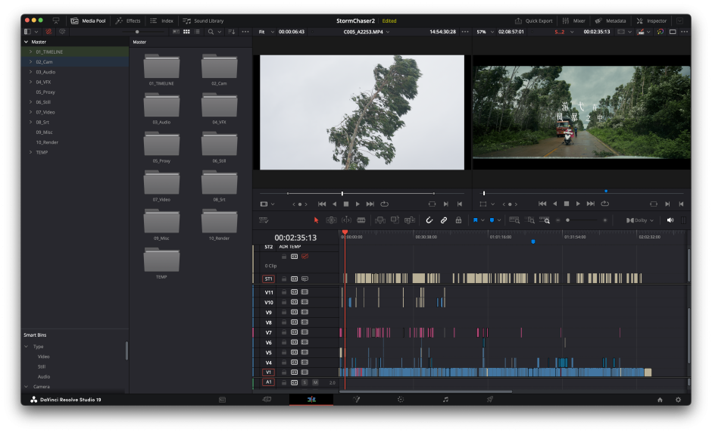The image size is (712, 433).
Task: Expand the 01_TIMELINE bin in tree
Action: [30, 51]
